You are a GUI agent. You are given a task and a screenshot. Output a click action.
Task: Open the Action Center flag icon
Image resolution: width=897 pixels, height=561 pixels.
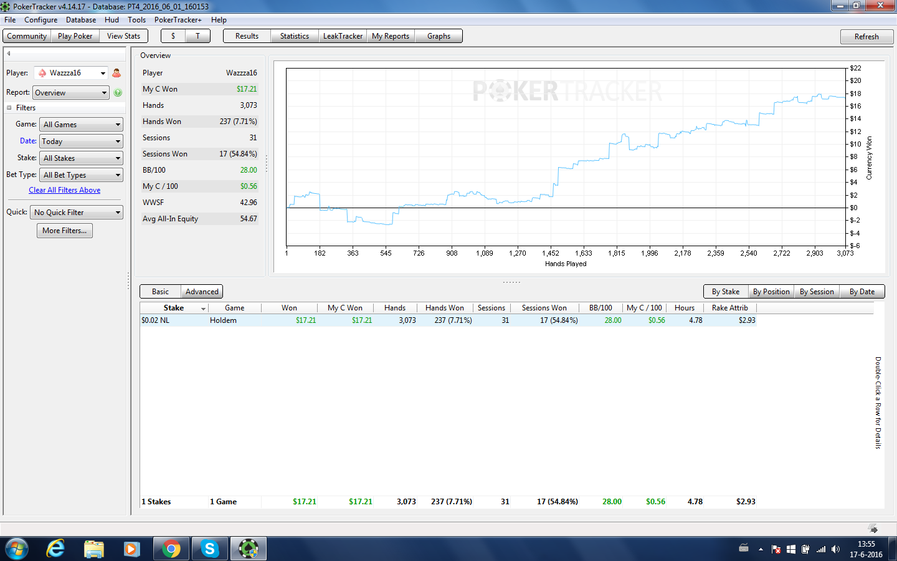click(776, 549)
